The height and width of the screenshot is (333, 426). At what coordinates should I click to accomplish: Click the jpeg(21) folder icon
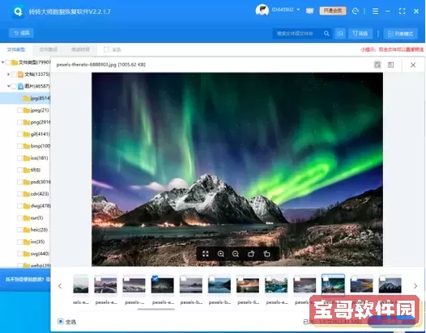(x=27, y=111)
